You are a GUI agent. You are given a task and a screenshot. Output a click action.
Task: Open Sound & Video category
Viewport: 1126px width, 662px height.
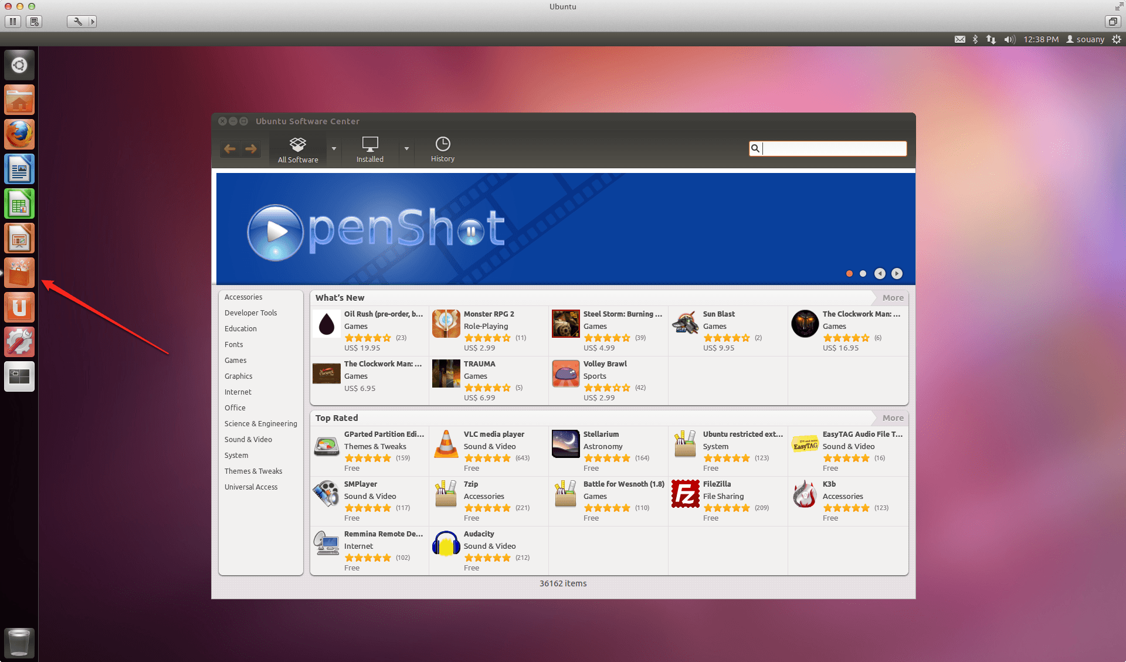248,440
